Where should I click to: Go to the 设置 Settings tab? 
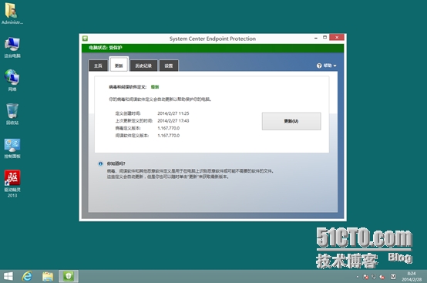169,66
